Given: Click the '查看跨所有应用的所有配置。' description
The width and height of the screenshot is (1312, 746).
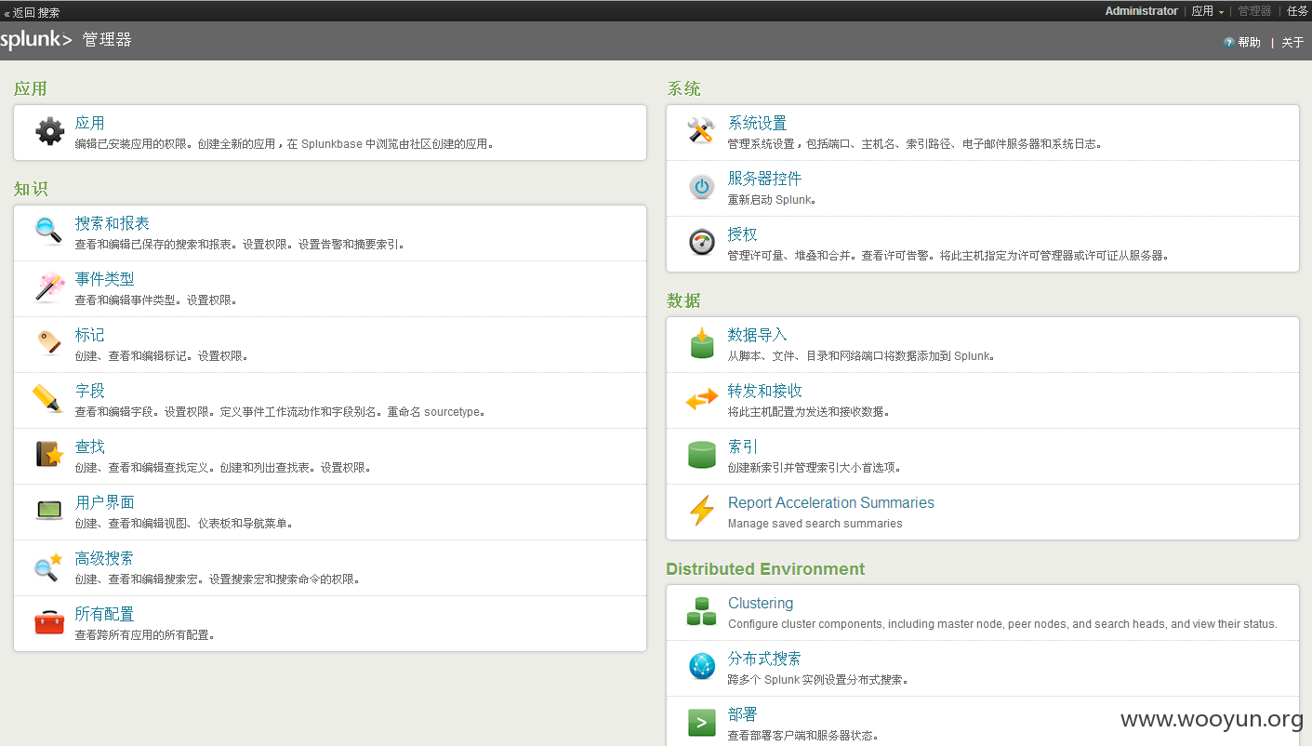Looking at the screenshot, I should (x=145, y=635).
